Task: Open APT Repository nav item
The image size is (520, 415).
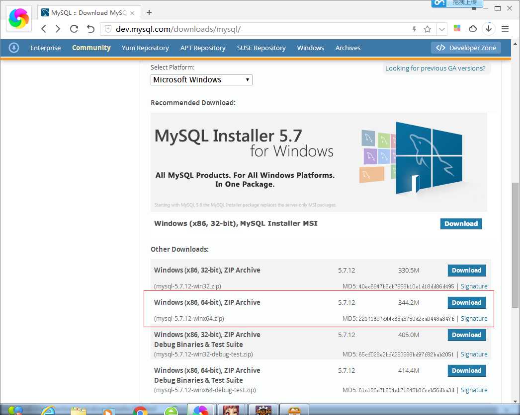Action: pyautogui.click(x=203, y=48)
